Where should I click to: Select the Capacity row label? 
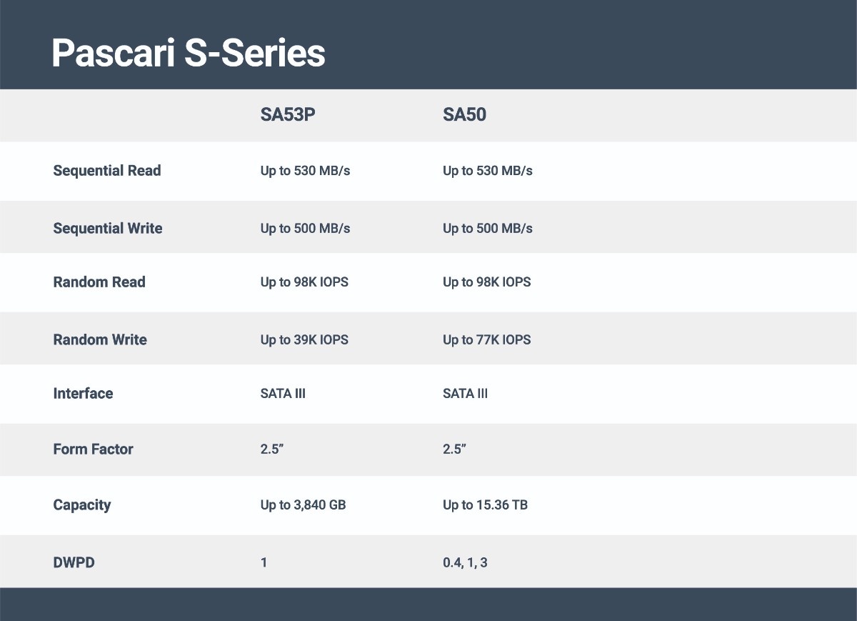coord(82,505)
